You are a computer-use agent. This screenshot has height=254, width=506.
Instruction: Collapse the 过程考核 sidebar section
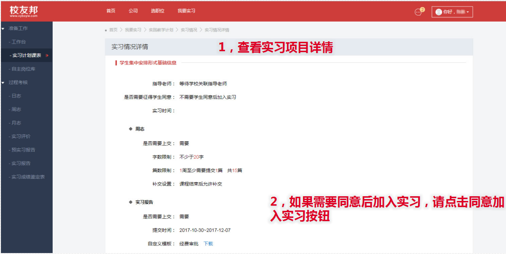[3, 83]
